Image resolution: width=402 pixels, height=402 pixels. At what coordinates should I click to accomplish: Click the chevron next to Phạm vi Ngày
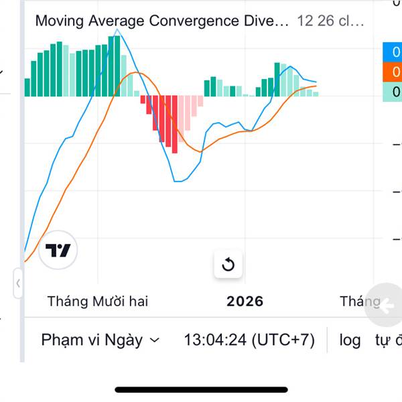click(155, 340)
